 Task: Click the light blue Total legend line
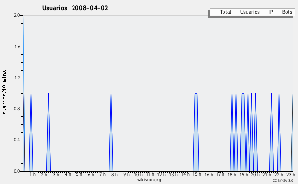214,12
